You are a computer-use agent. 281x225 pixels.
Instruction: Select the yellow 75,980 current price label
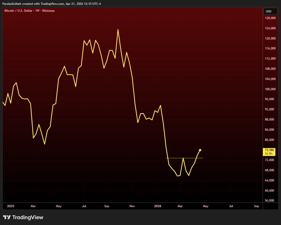click(x=270, y=150)
